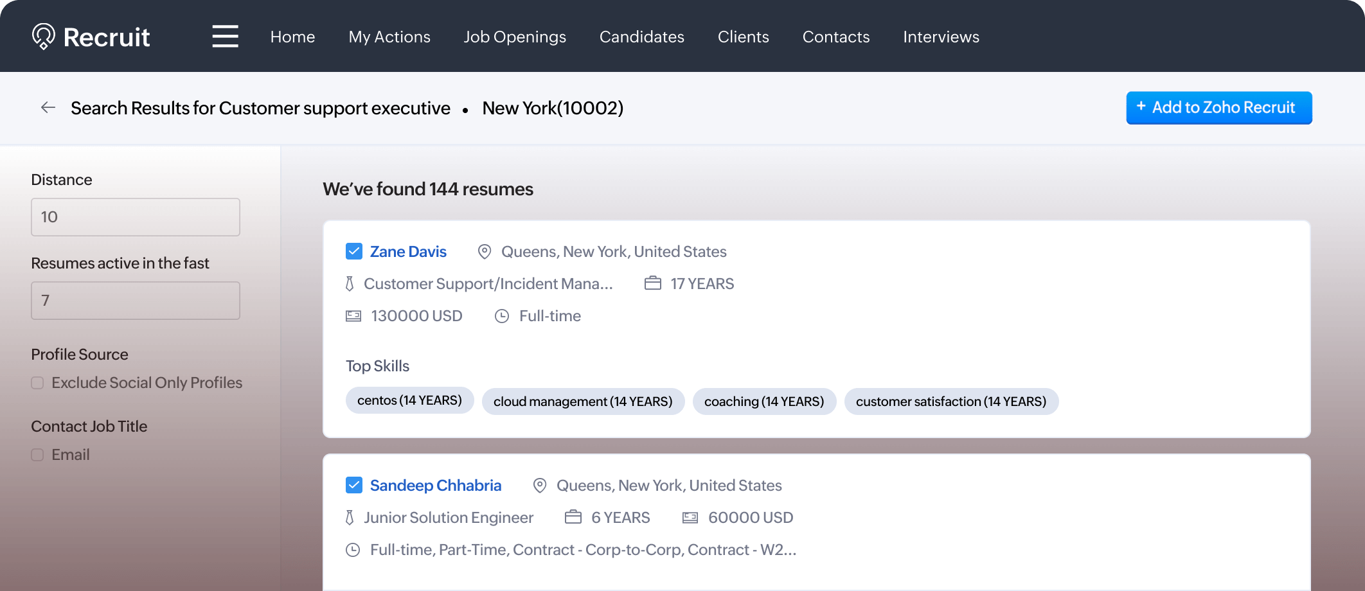Open the hamburger navigation menu
The height and width of the screenshot is (591, 1365).
pos(225,37)
